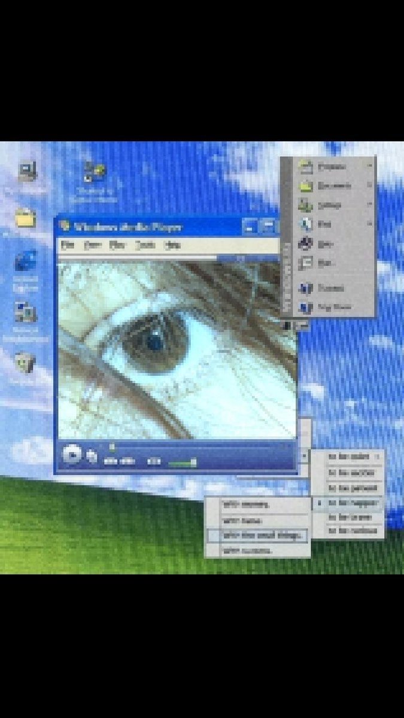The width and height of the screenshot is (404, 718).
Task: Choose the first "to be" submenu entry
Action: click(x=348, y=457)
